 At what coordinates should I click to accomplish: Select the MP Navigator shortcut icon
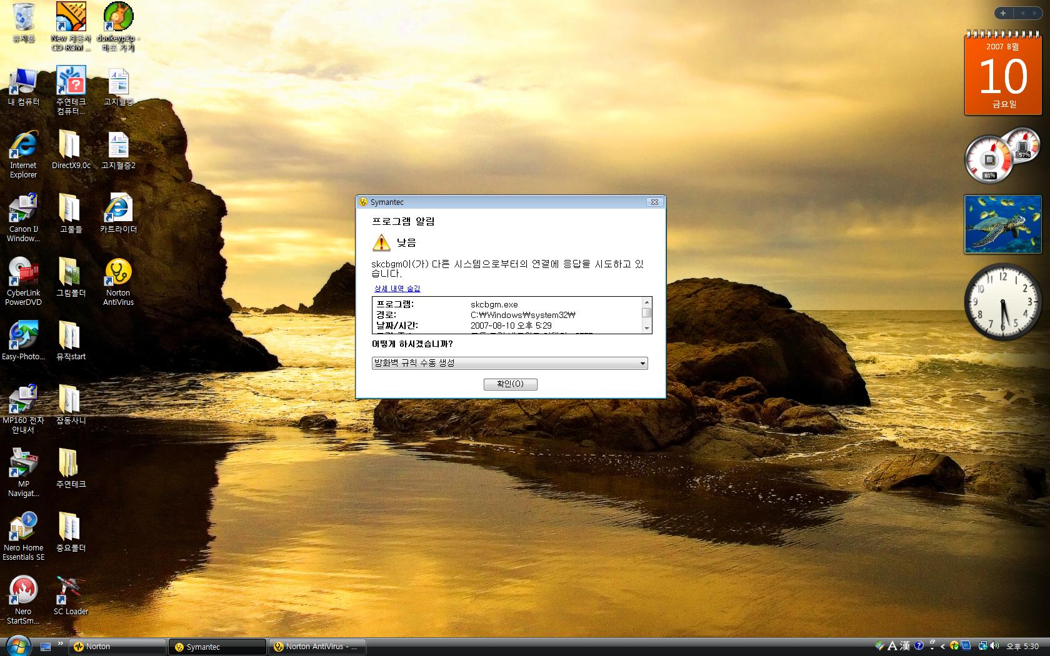click(x=24, y=473)
